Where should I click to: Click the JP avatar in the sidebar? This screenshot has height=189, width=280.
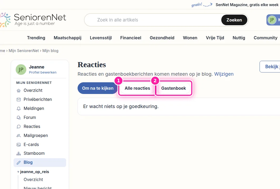click(x=21, y=70)
